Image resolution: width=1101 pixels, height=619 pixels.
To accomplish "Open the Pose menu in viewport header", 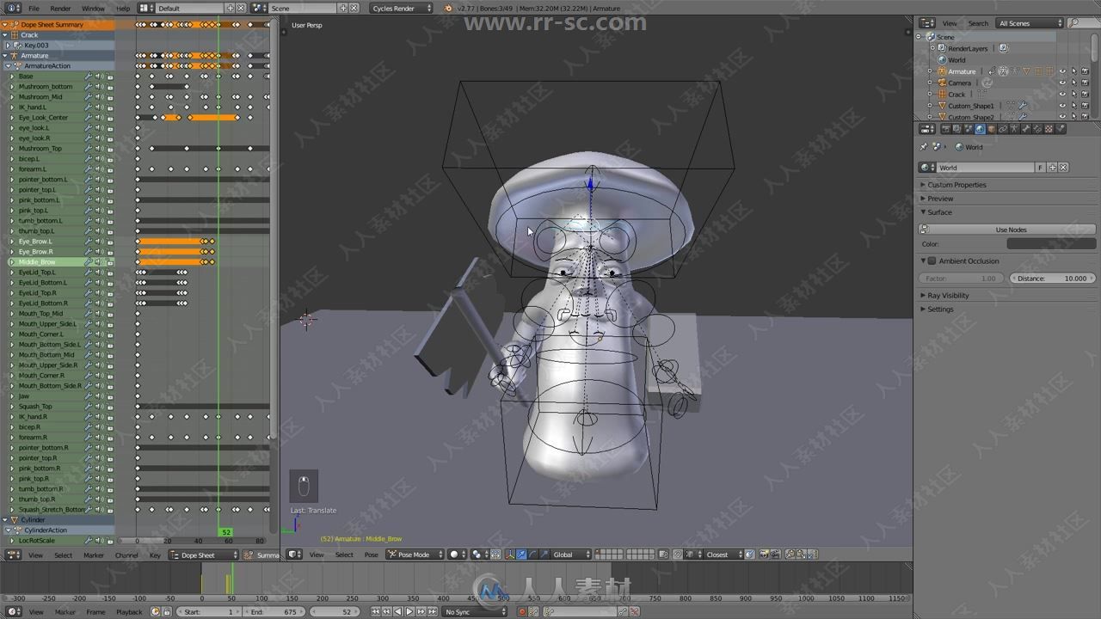I will (371, 555).
